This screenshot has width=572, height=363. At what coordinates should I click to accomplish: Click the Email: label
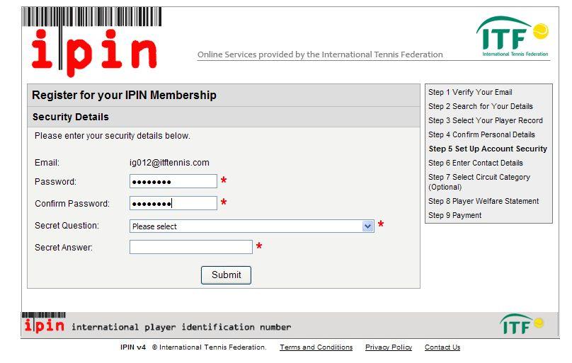click(x=47, y=163)
